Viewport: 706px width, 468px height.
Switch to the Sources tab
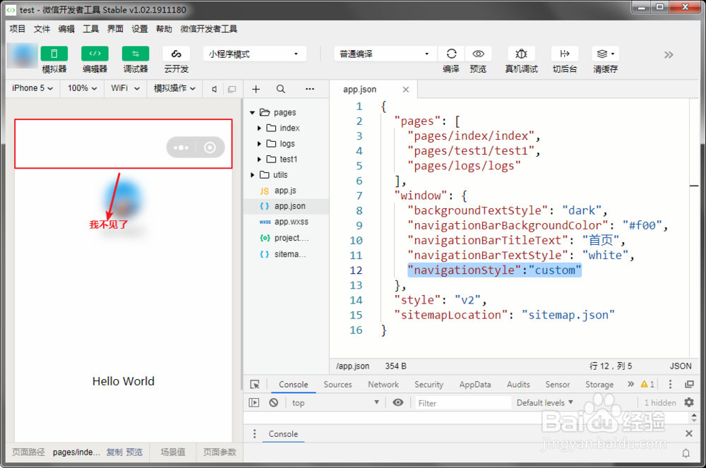[x=337, y=385]
